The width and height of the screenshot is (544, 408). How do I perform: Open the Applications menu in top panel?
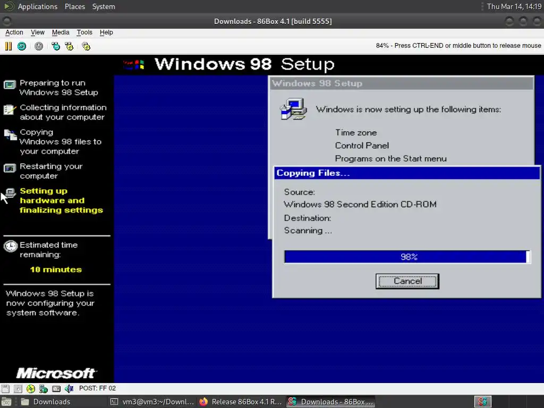[38, 6]
